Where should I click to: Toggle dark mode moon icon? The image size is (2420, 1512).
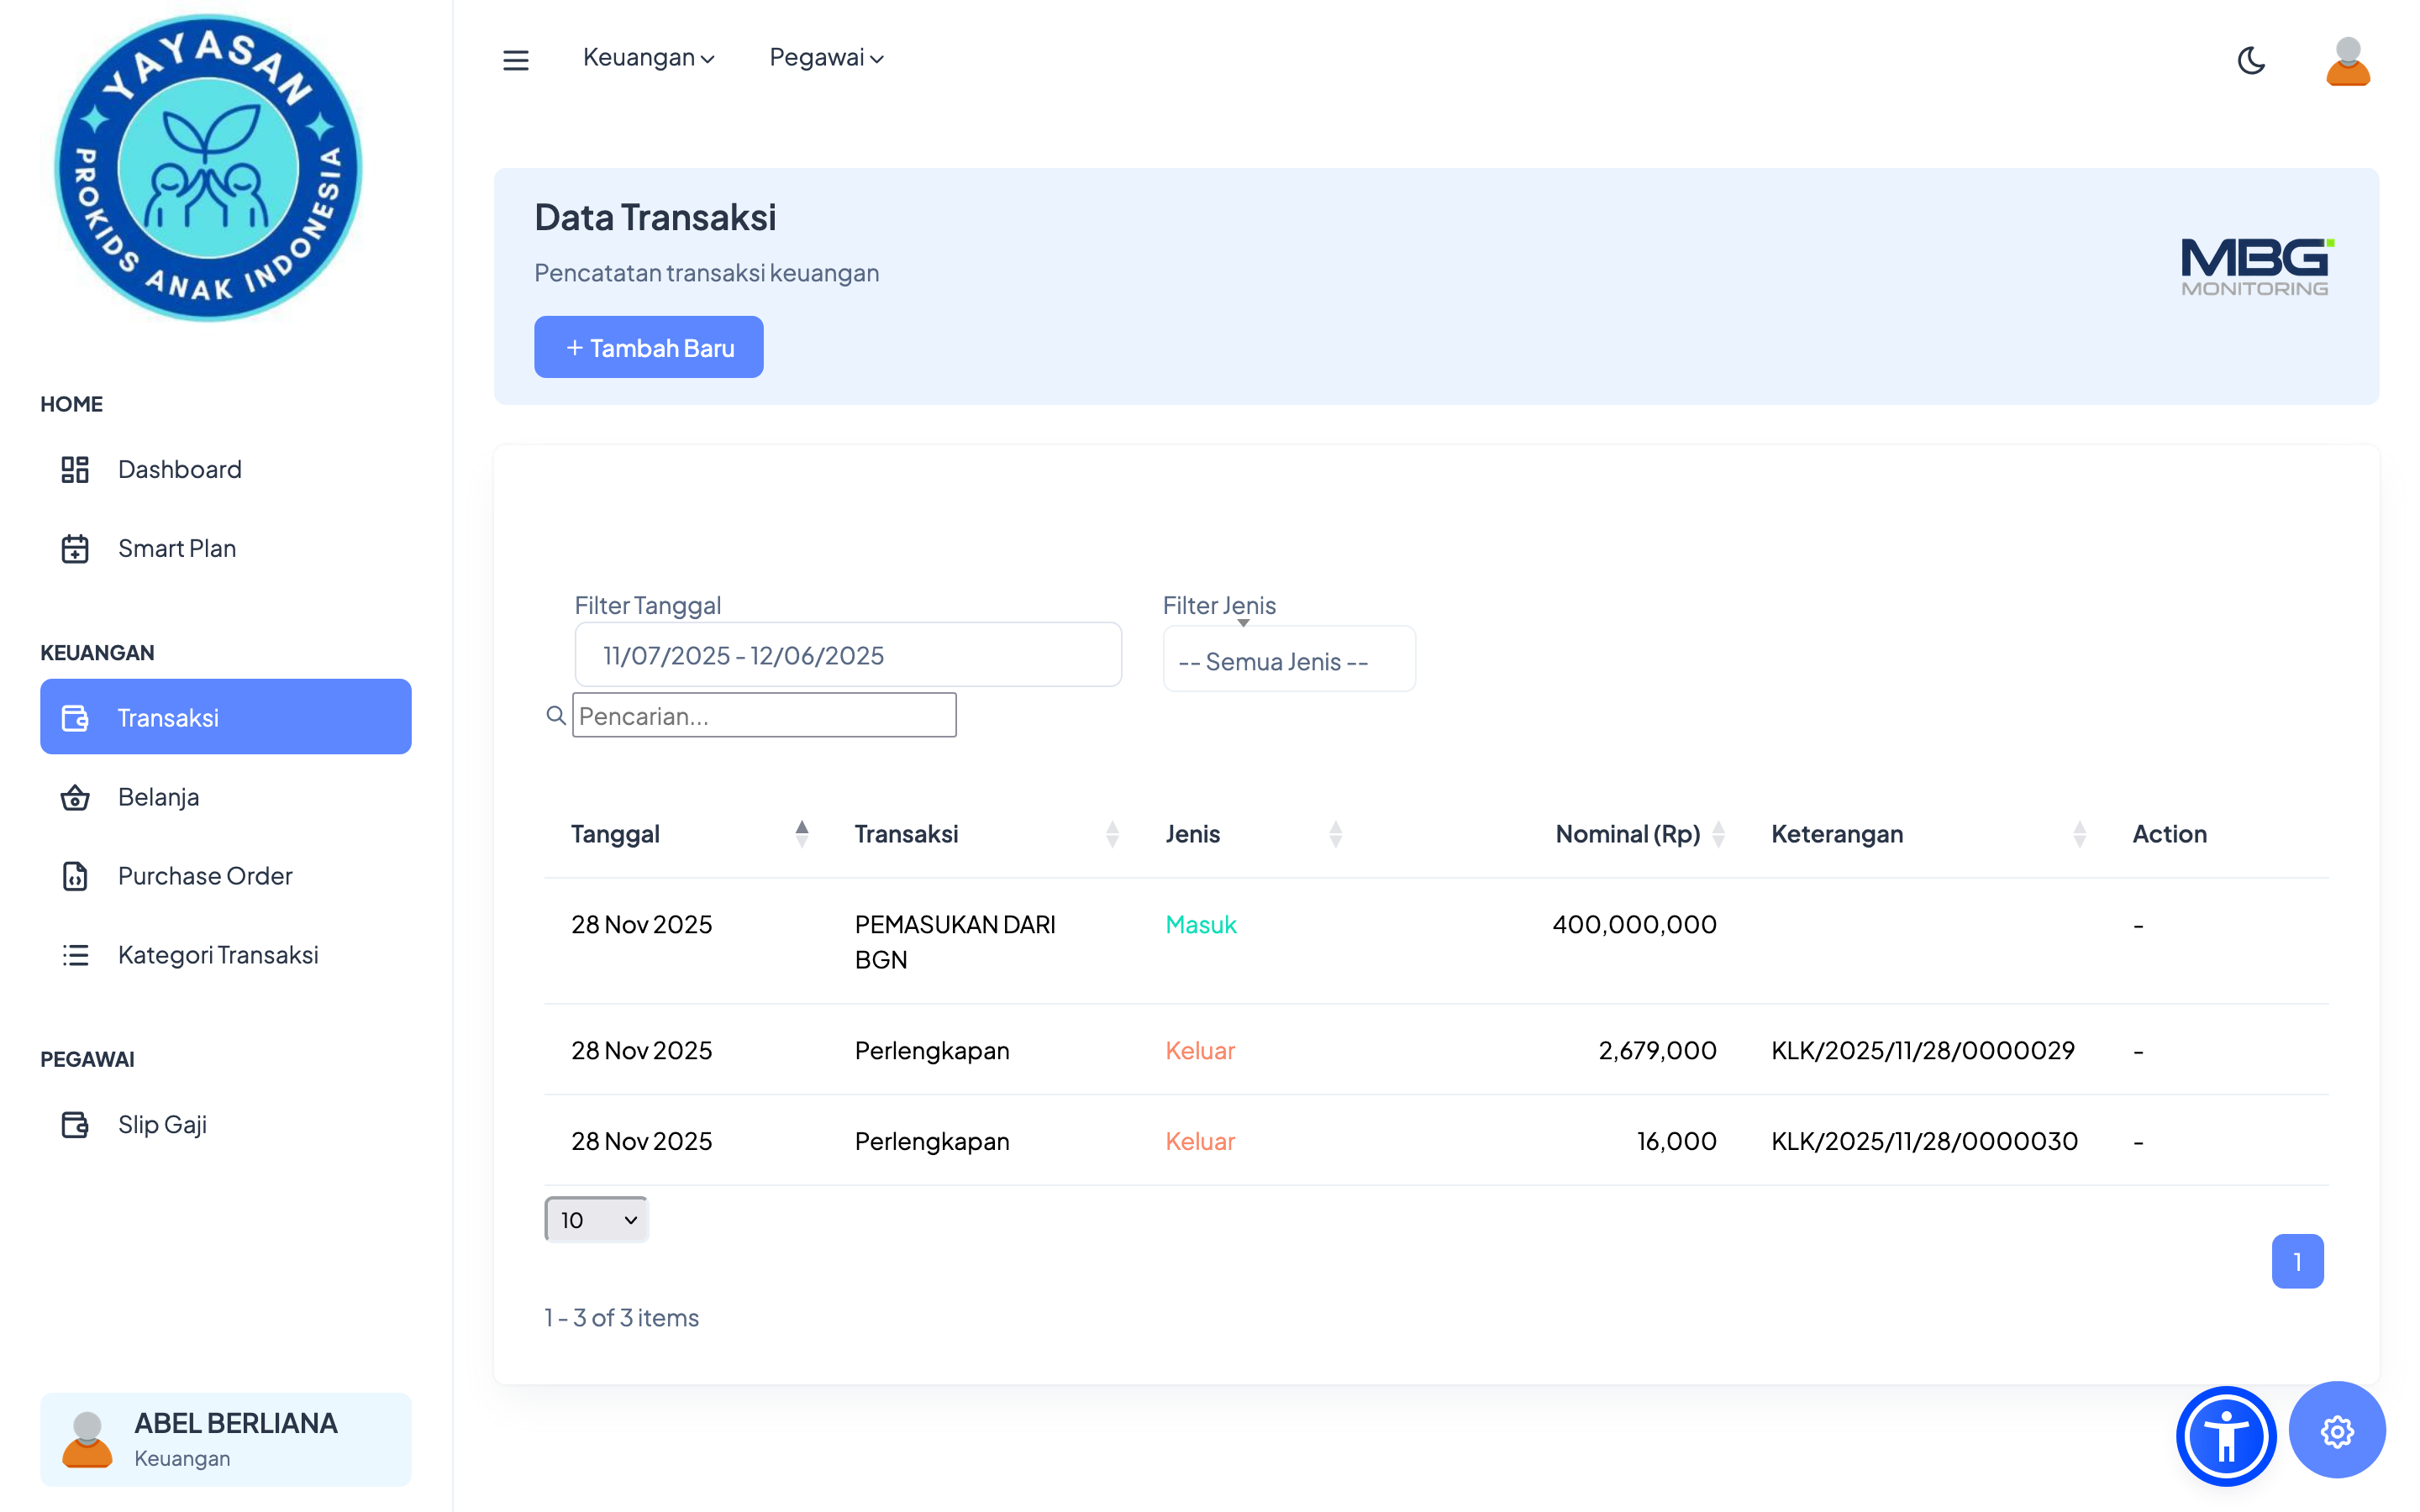2251,60
